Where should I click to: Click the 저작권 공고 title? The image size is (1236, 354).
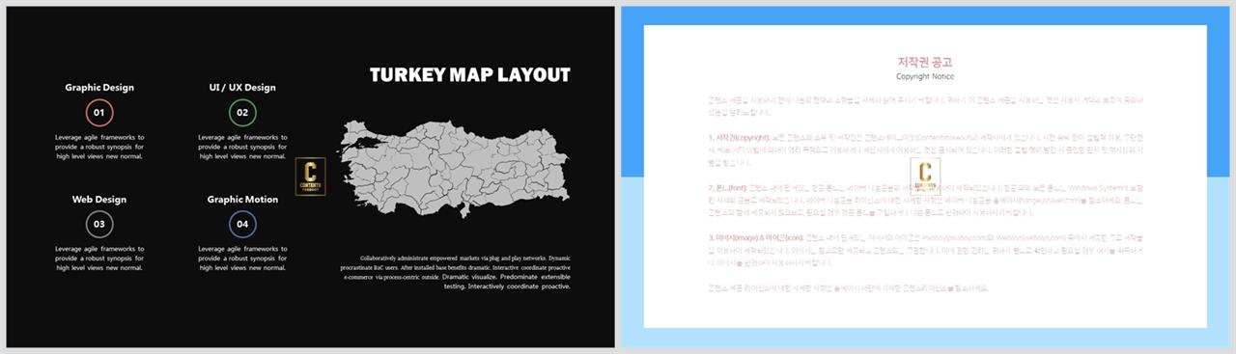coord(925,63)
